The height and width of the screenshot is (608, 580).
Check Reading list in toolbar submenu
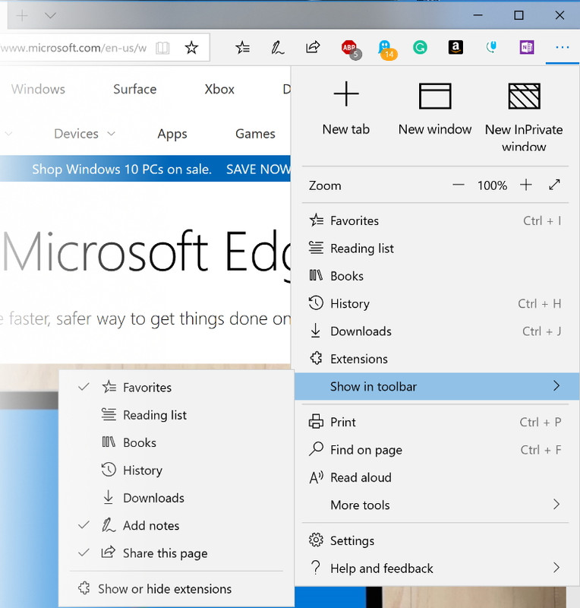point(176,415)
